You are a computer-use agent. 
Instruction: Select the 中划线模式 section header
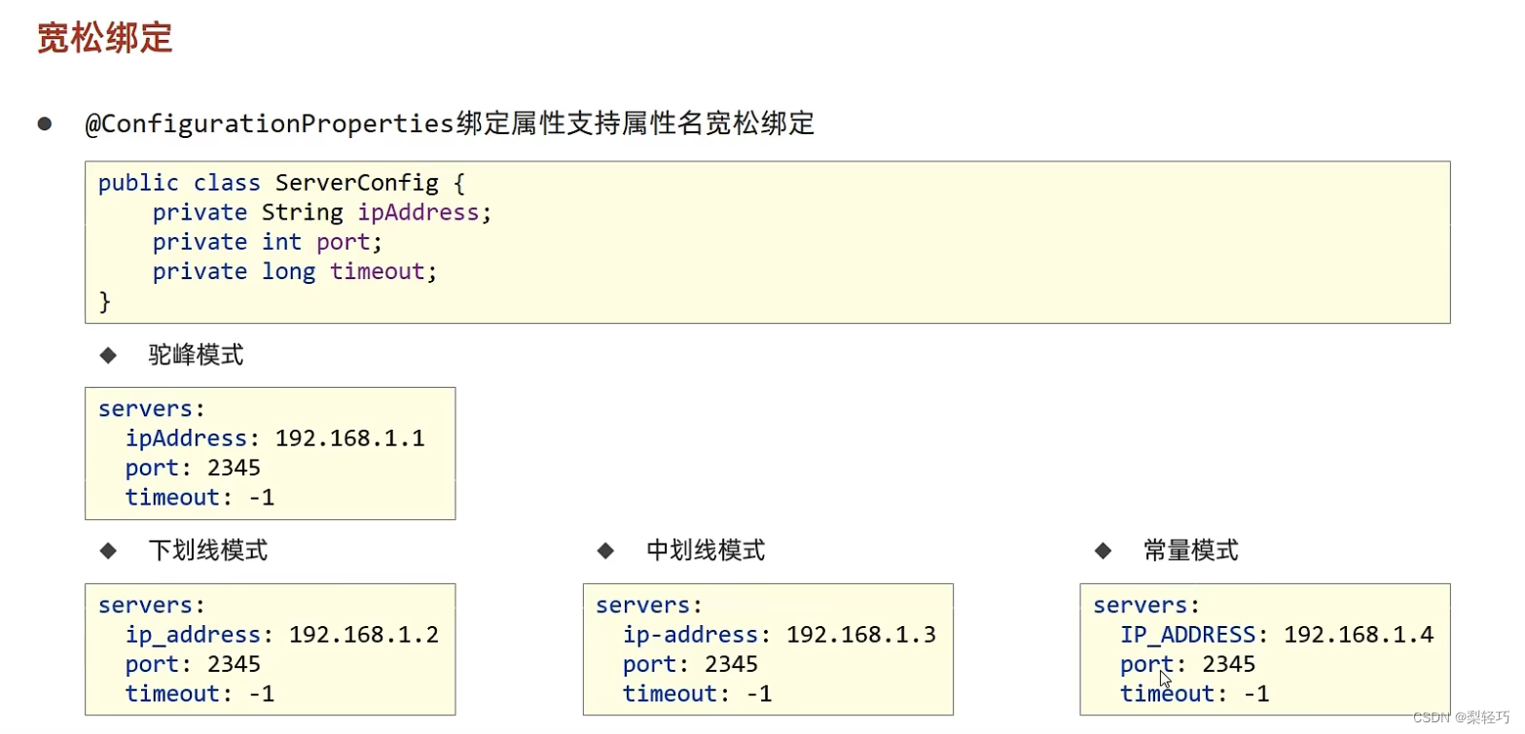[x=705, y=552]
